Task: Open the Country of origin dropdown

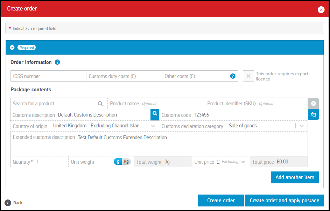Action: (153, 126)
